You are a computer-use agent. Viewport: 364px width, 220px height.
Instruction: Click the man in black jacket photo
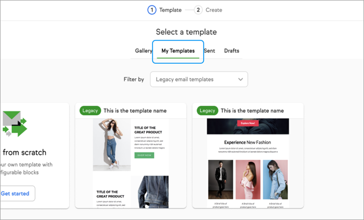point(220,180)
